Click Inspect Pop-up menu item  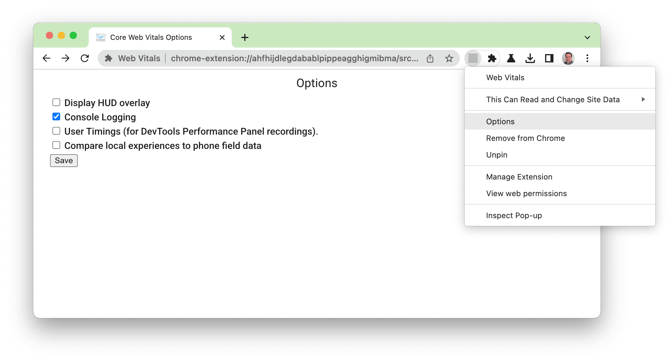pyautogui.click(x=514, y=215)
